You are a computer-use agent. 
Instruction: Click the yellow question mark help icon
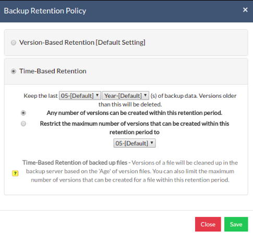pos(15,173)
